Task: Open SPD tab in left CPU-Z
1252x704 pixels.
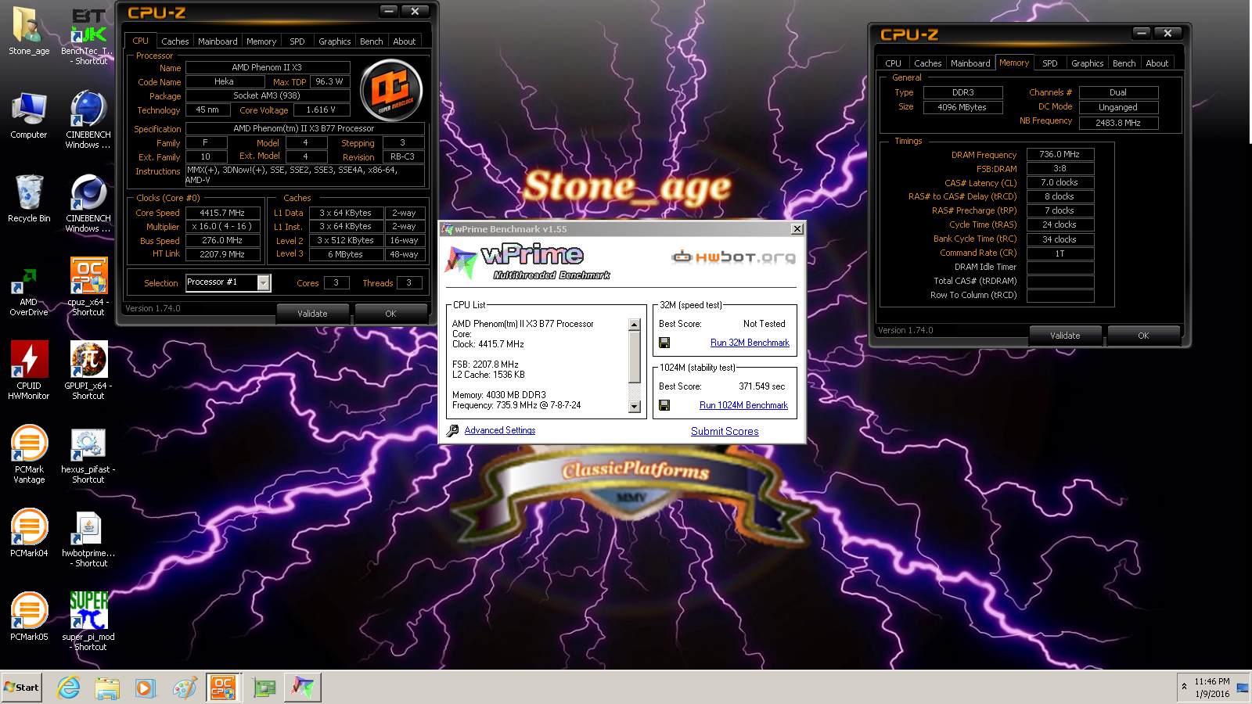Action: (297, 41)
